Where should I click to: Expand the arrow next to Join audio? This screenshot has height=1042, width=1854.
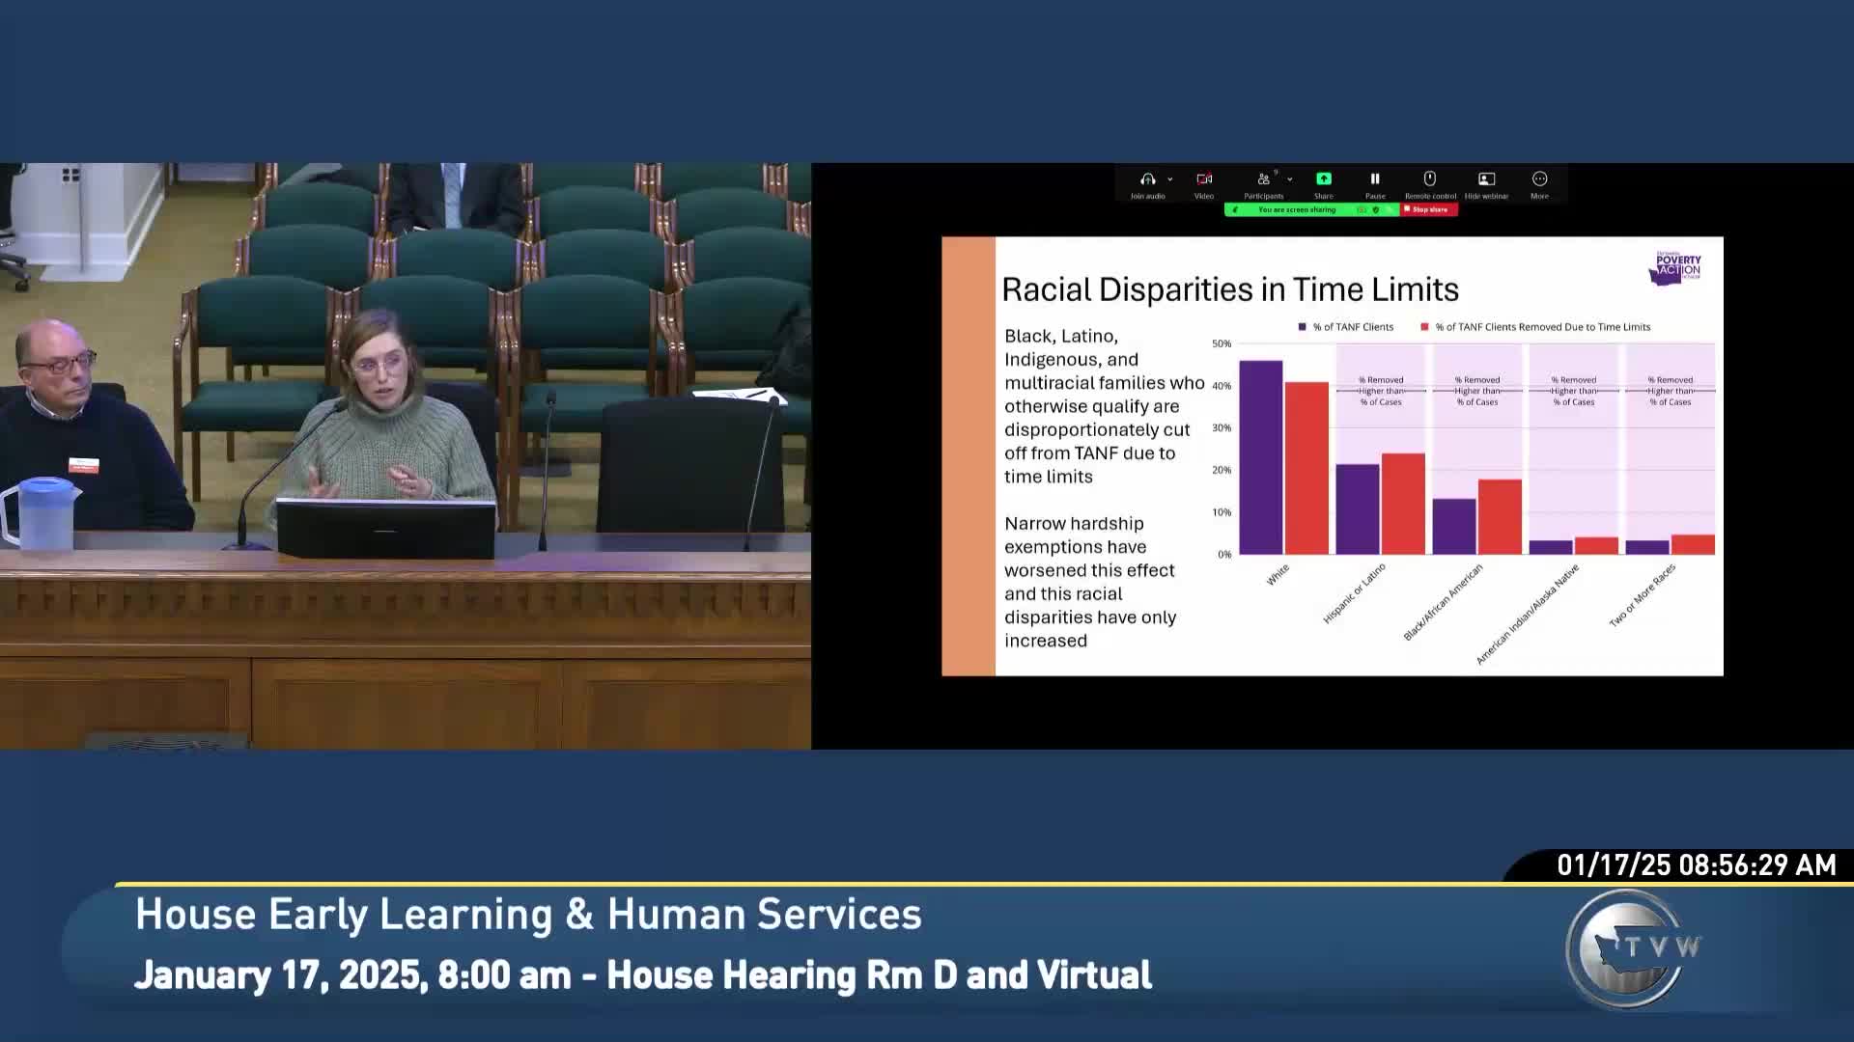click(x=1170, y=179)
